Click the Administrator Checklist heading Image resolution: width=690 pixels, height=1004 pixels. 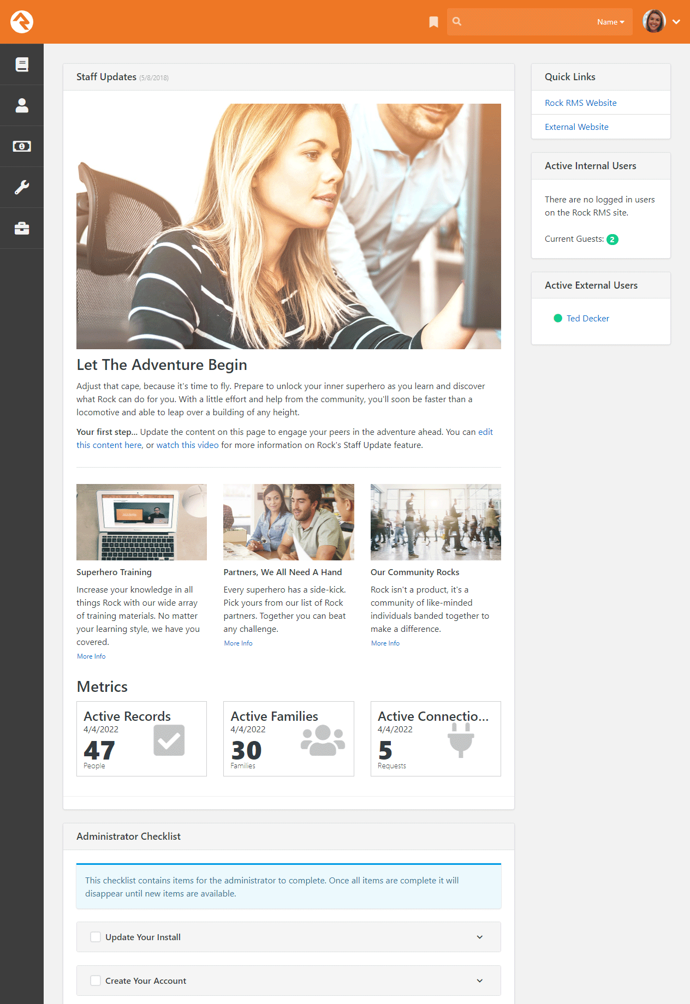point(128,836)
